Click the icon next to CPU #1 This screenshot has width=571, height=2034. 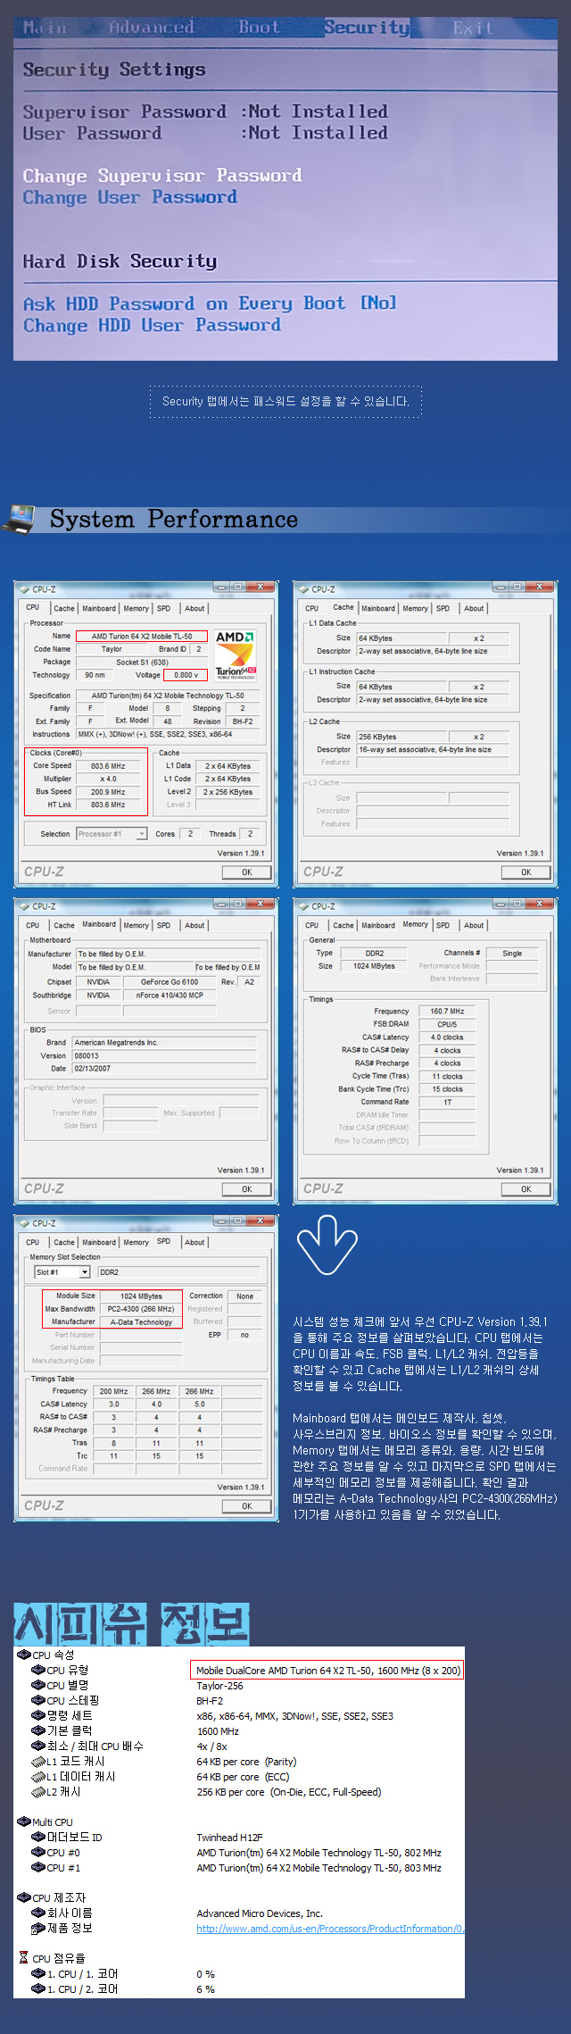point(38,1867)
